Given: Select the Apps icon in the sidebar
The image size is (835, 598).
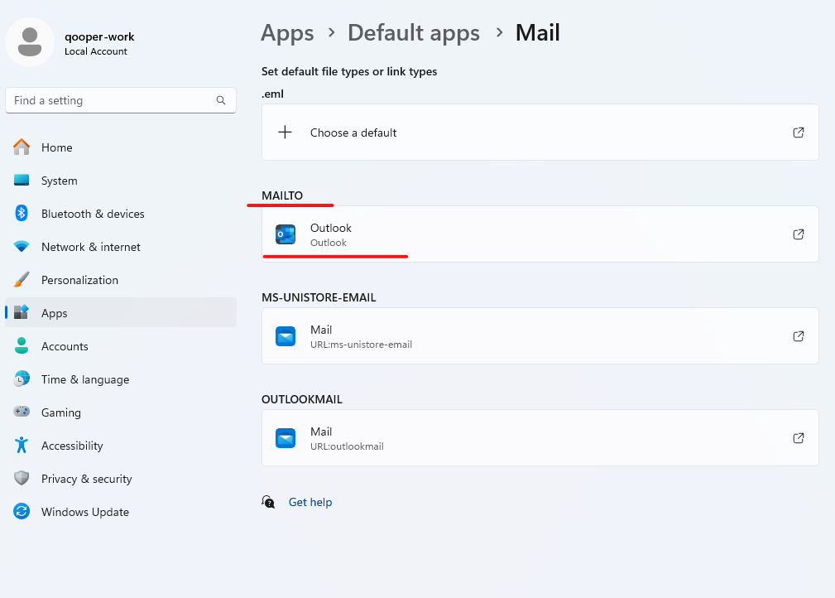Looking at the screenshot, I should [x=21, y=313].
